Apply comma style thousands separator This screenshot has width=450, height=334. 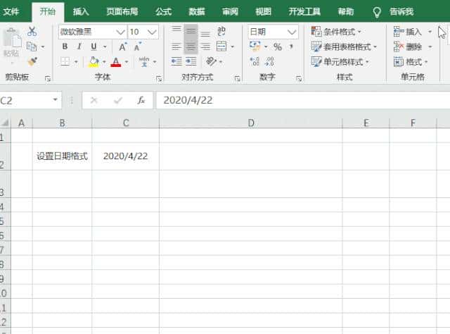(291, 47)
